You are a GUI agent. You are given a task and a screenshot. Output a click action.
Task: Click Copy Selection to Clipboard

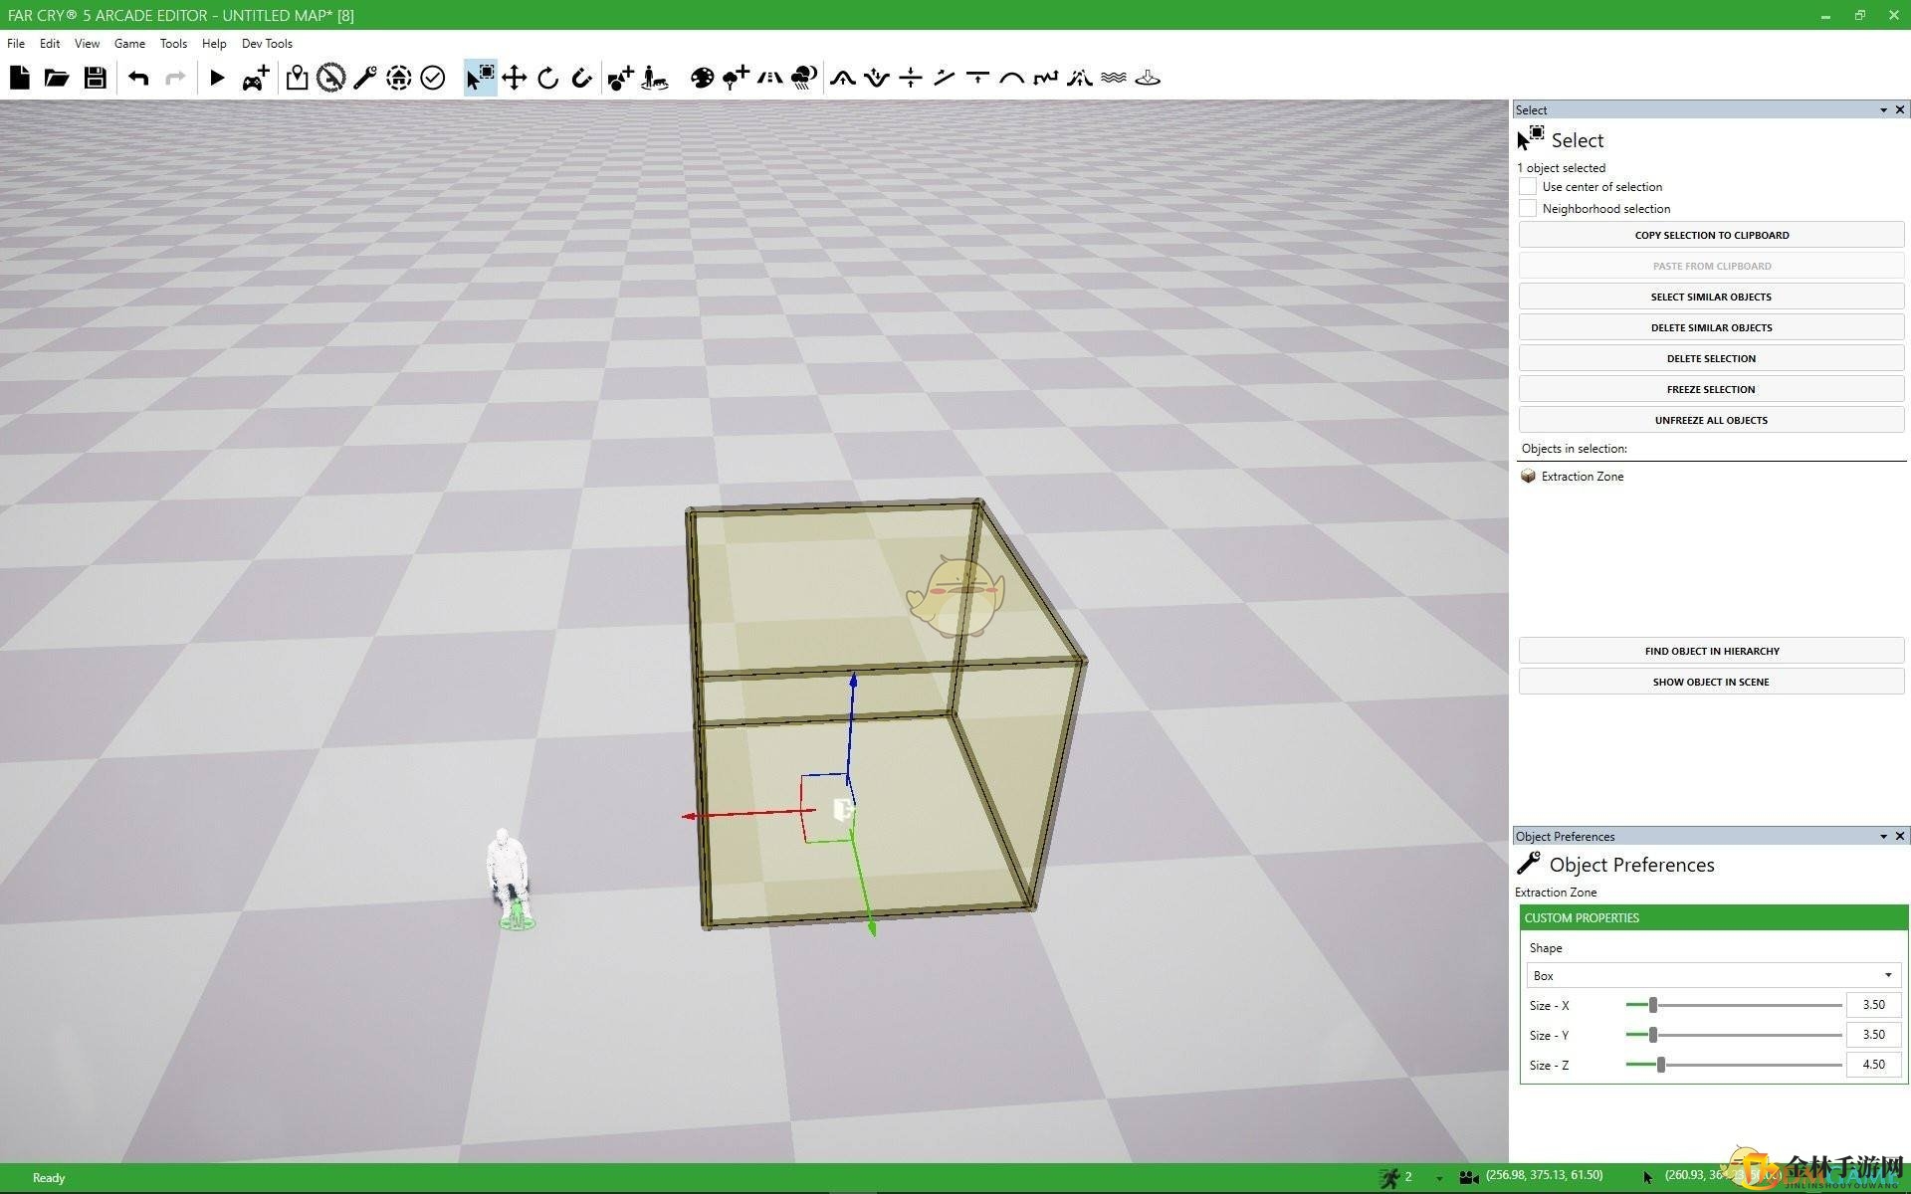(x=1711, y=235)
